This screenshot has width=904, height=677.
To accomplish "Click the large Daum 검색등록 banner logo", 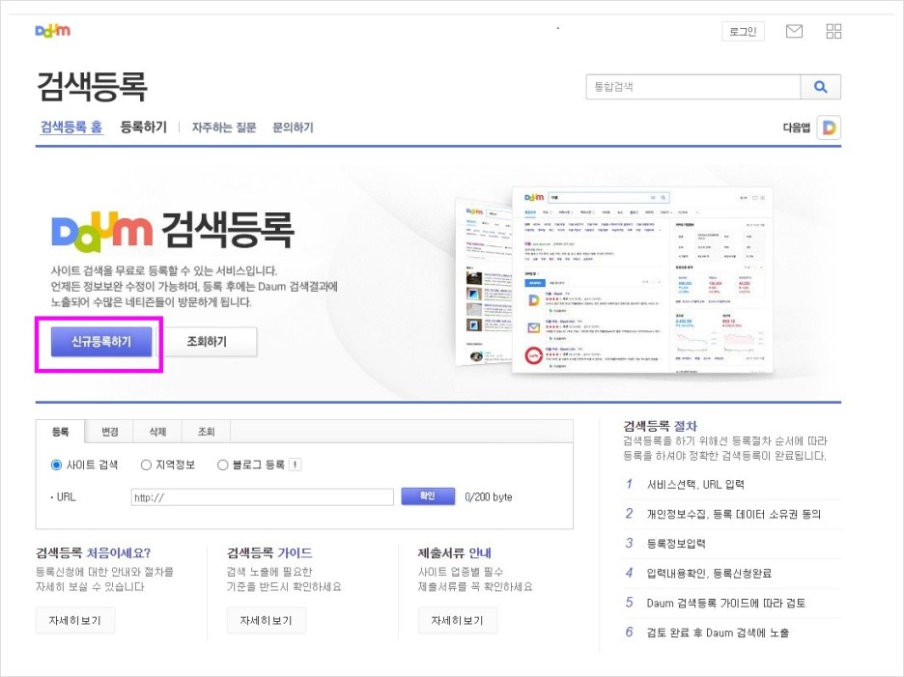I will 172,230.
